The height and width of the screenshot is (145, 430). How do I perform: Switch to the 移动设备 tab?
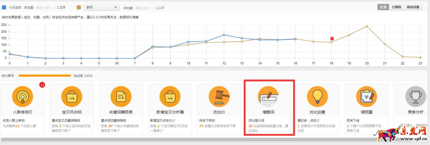[x=413, y=7]
